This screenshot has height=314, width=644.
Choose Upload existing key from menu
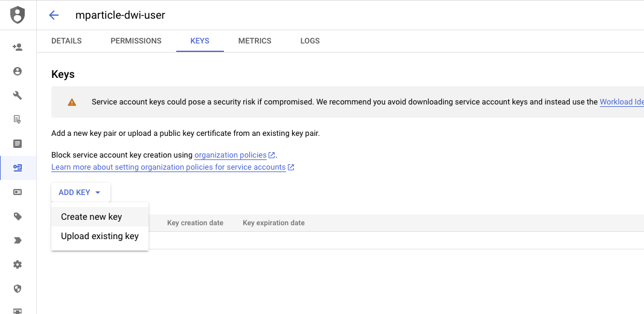(100, 236)
